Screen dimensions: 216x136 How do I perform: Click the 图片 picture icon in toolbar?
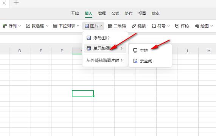click(x=87, y=26)
